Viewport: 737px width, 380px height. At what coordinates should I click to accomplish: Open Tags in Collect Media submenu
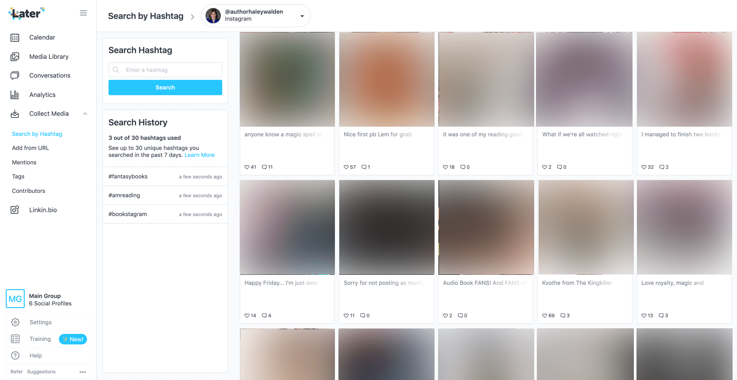[x=18, y=177]
